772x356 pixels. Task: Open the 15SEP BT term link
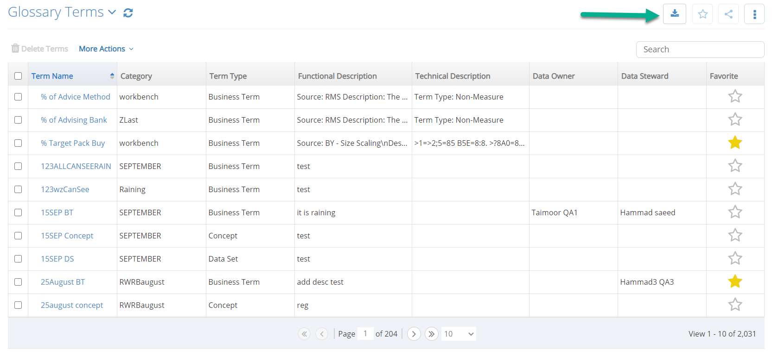(x=57, y=212)
